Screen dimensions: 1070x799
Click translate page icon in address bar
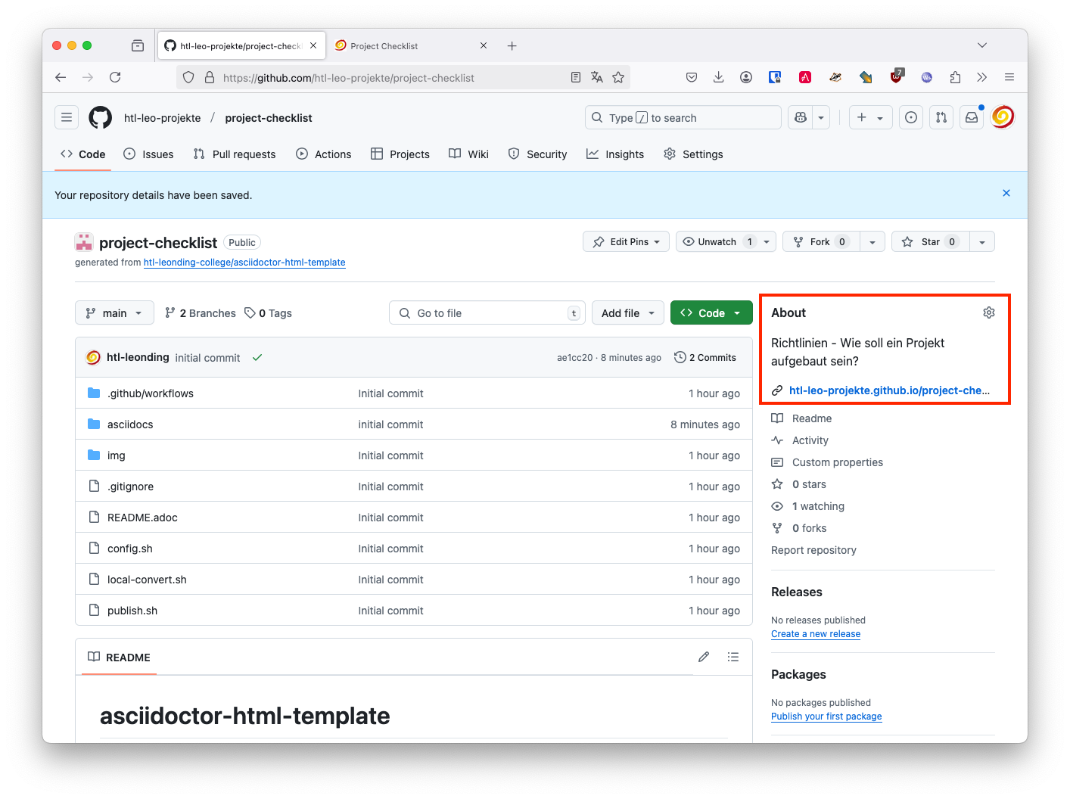click(597, 77)
